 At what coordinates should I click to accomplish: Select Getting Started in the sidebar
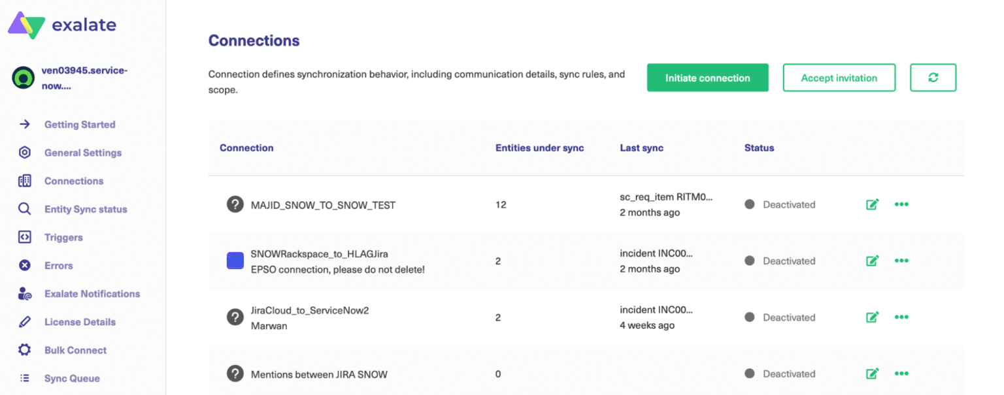click(25, 124)
